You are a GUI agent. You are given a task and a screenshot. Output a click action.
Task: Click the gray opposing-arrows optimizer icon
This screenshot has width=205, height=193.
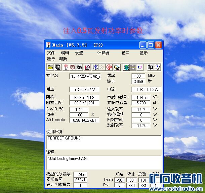tap(133, 67)
